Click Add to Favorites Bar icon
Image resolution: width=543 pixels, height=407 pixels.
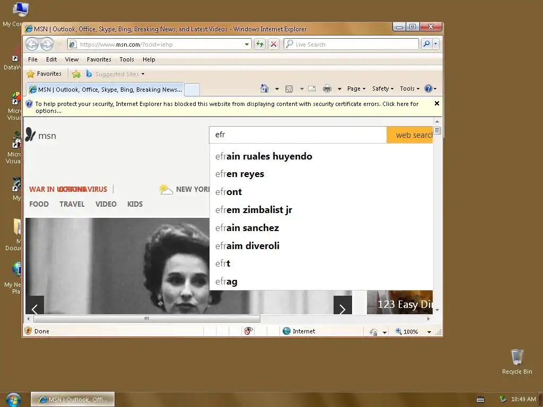click(x=76, y=74)
